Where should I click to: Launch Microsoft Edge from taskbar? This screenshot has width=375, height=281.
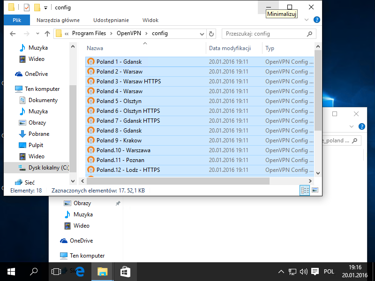tap(80, 272)
